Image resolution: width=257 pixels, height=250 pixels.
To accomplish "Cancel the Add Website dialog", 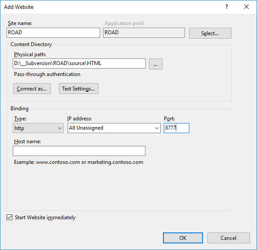I will (x=228, y=238).
